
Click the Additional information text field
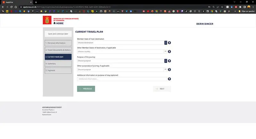(122, 79)
